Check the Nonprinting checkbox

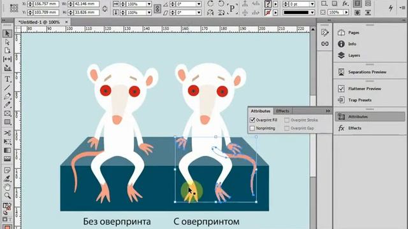tap(252, 128)
